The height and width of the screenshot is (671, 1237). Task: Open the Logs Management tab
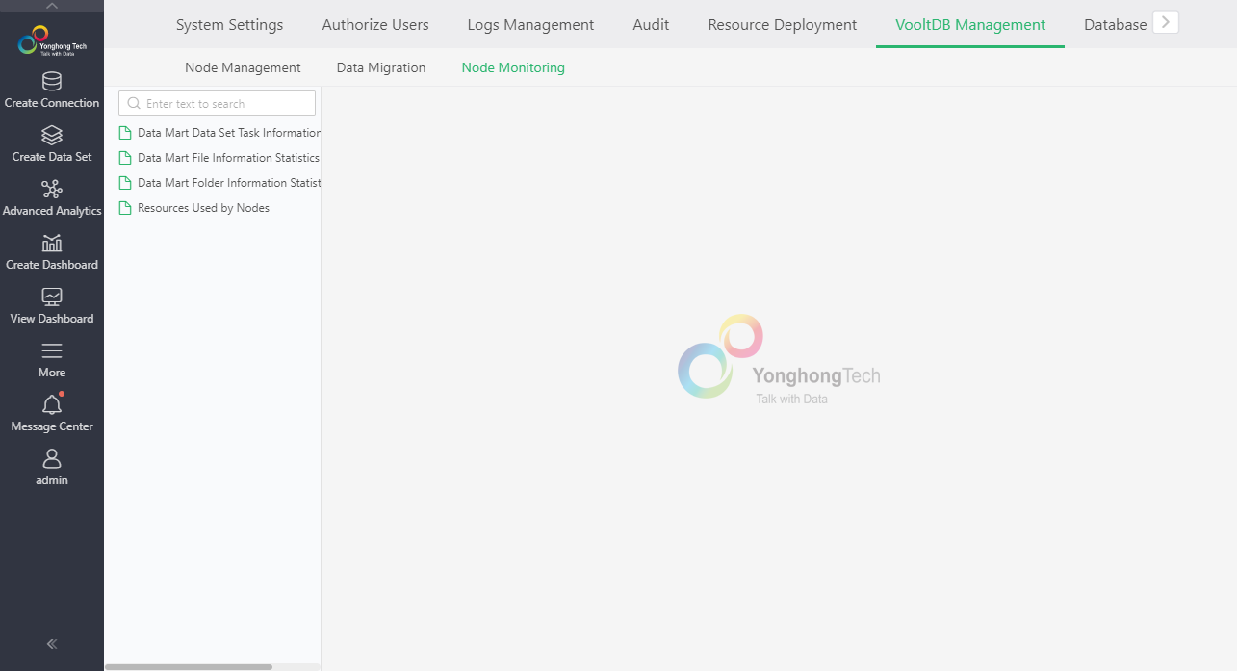530,25
